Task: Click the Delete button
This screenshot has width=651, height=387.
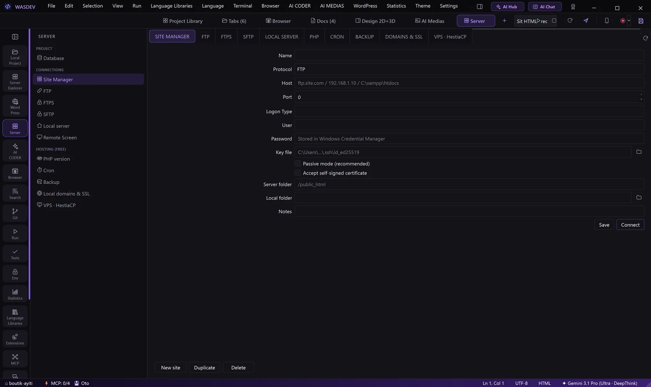Action: pos(238,368)
